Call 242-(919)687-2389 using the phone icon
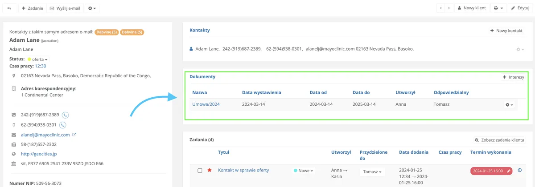 point(65,115)
